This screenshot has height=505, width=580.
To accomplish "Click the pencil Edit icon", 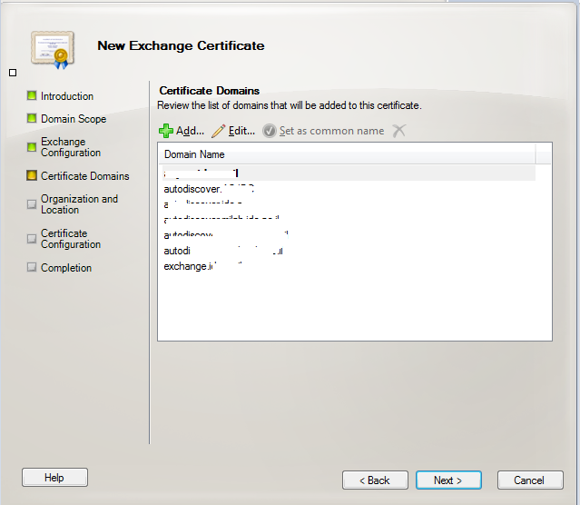I will coord(218,131).
